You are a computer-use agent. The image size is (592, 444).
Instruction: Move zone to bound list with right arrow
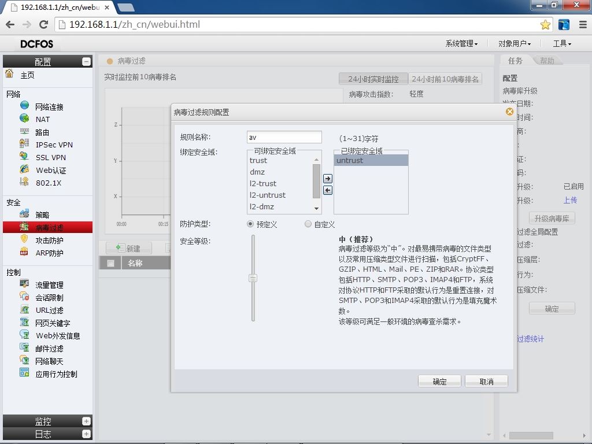point(328,179)
